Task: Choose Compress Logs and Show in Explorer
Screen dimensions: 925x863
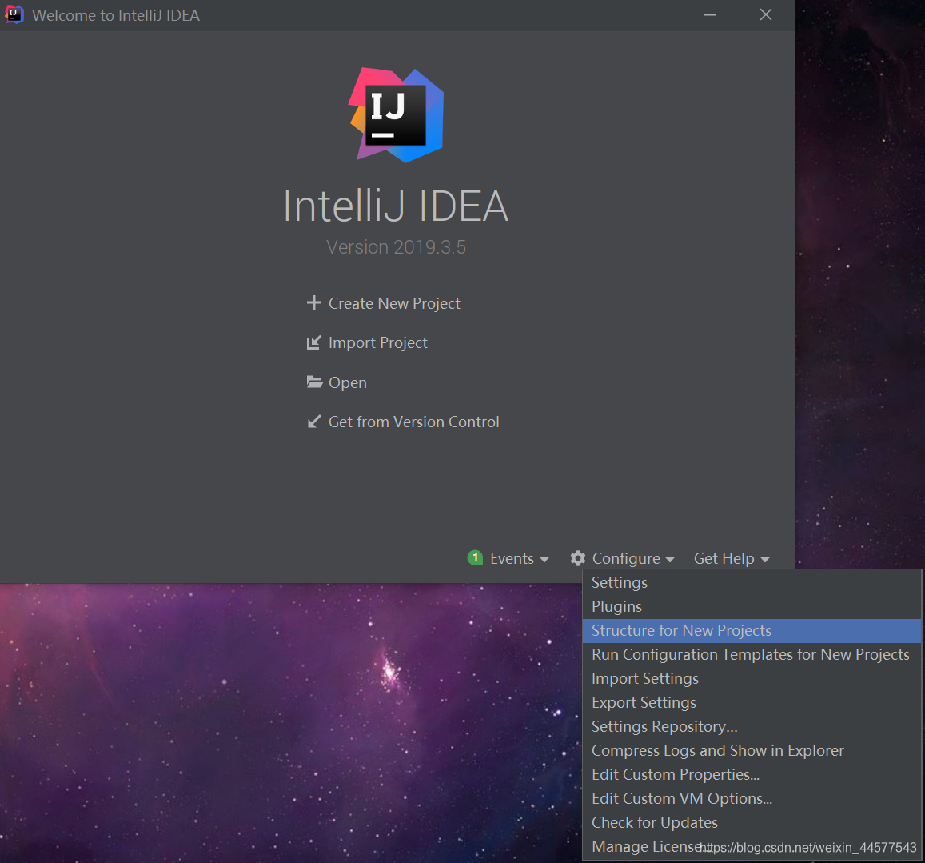Action: tap(752, 751)
